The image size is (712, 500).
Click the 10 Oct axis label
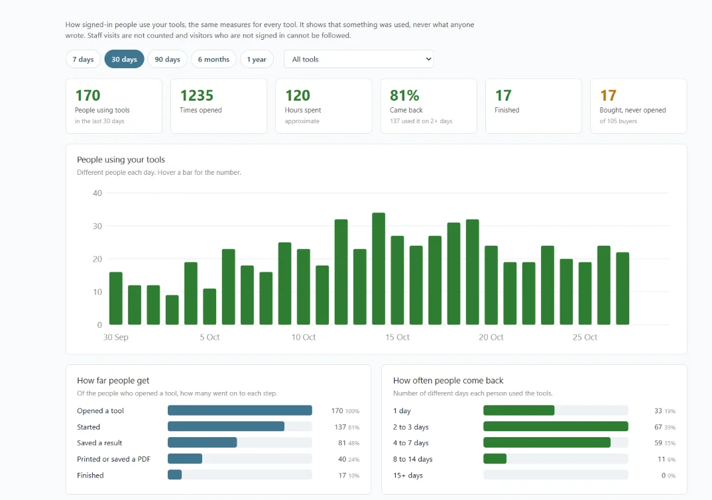(304, 337)
